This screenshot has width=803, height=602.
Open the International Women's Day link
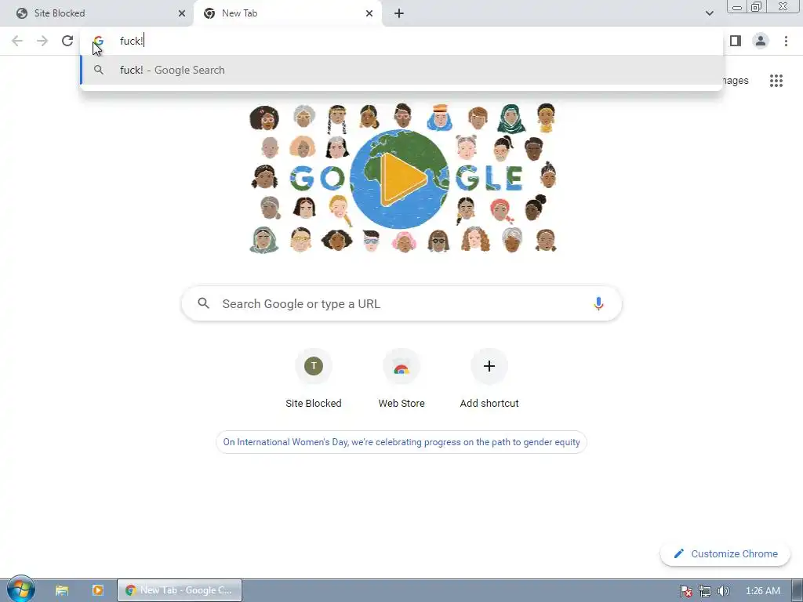tap(401, 442)
